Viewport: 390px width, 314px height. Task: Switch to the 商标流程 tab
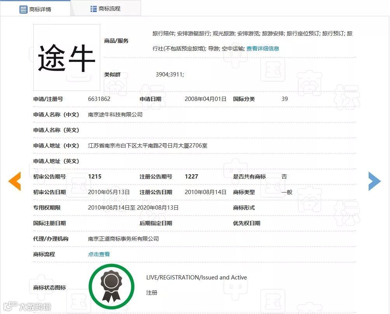point(105,9)
